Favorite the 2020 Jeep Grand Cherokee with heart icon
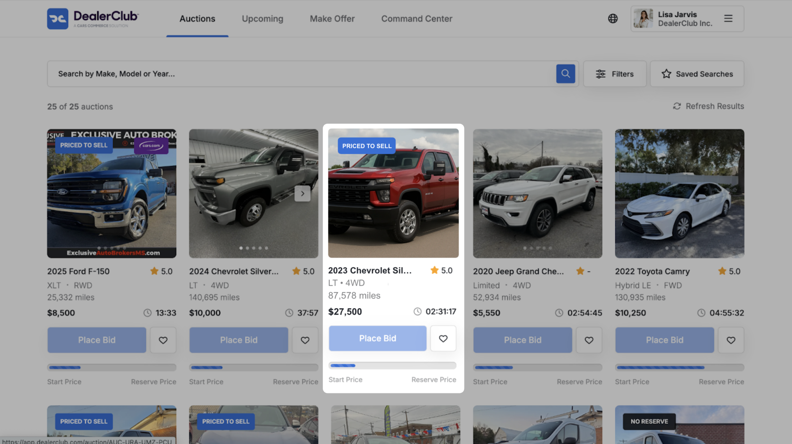 pos(589,340)
